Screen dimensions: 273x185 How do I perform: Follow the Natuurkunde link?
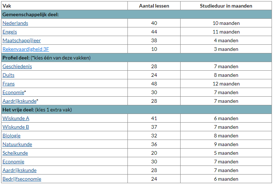click(x=17, y=144)
